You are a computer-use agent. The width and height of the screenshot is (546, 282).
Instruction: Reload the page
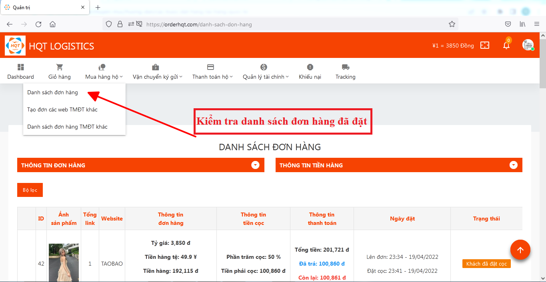click(38, 24)
